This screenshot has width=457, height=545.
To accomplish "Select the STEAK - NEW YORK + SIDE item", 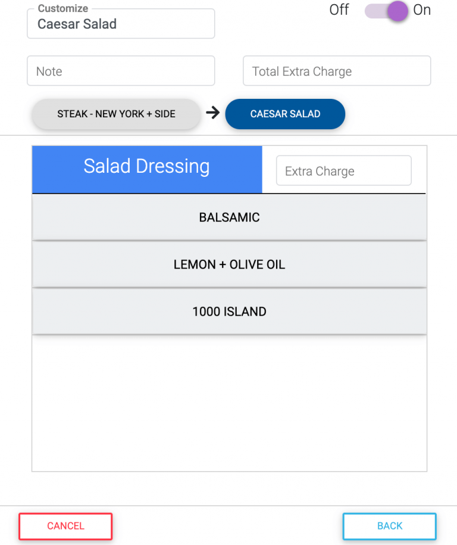I will pos(116,114).
